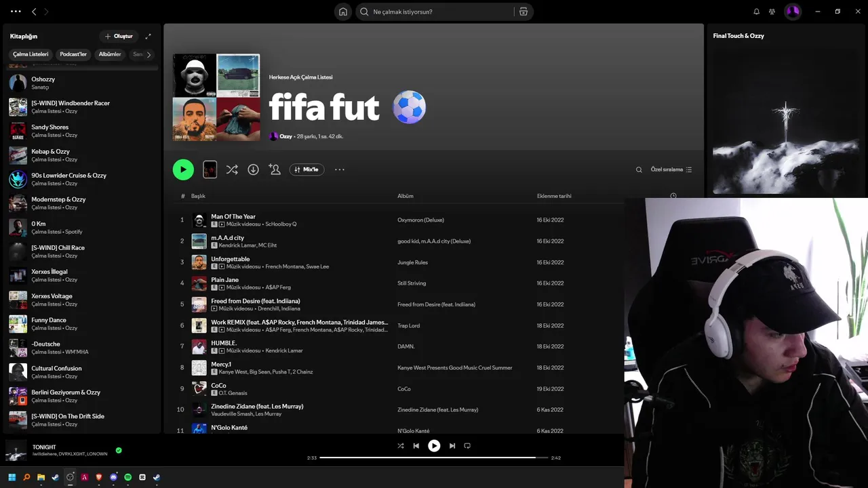This screenshot has width=868, height=488.
Task: Click the fifa fut playlist cover image
Action: pyautogui.click(x=216, y=98)
